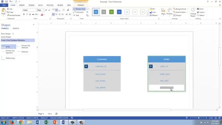
Task: Open the Find dropdown
Action: point(200,9)
